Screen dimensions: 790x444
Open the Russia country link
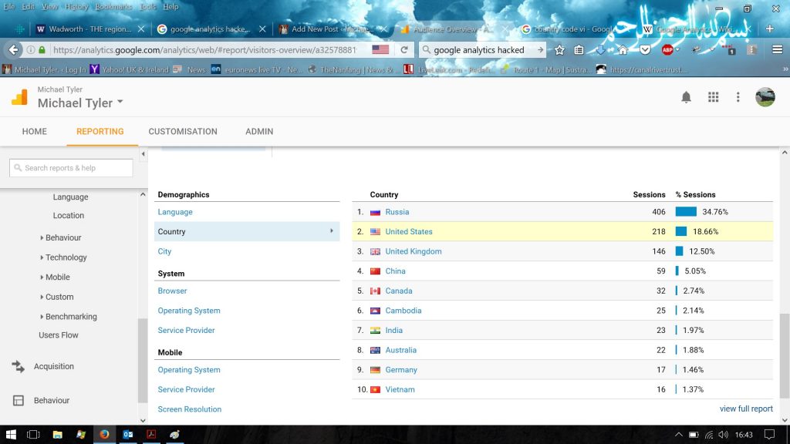click(x=397, y=212)
